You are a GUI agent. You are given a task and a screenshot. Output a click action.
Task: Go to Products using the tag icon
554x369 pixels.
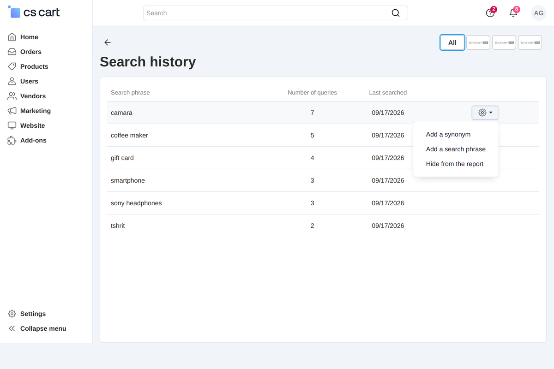(12, 66)
